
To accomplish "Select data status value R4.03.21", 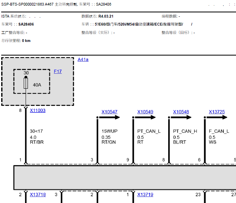I will (x=106, y=16).
